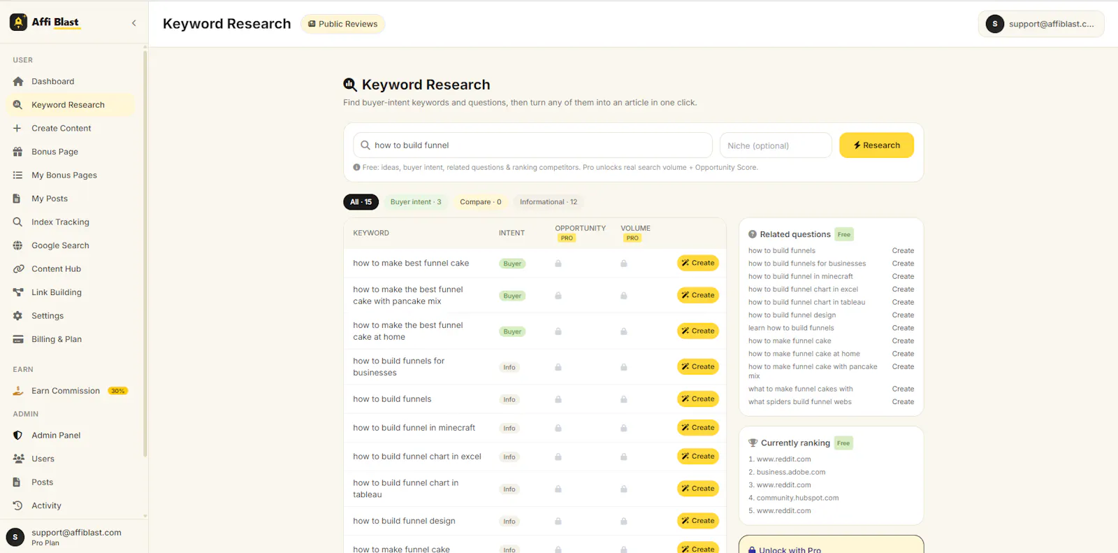Click the Bonus Page gift icon

coord(18,152)
